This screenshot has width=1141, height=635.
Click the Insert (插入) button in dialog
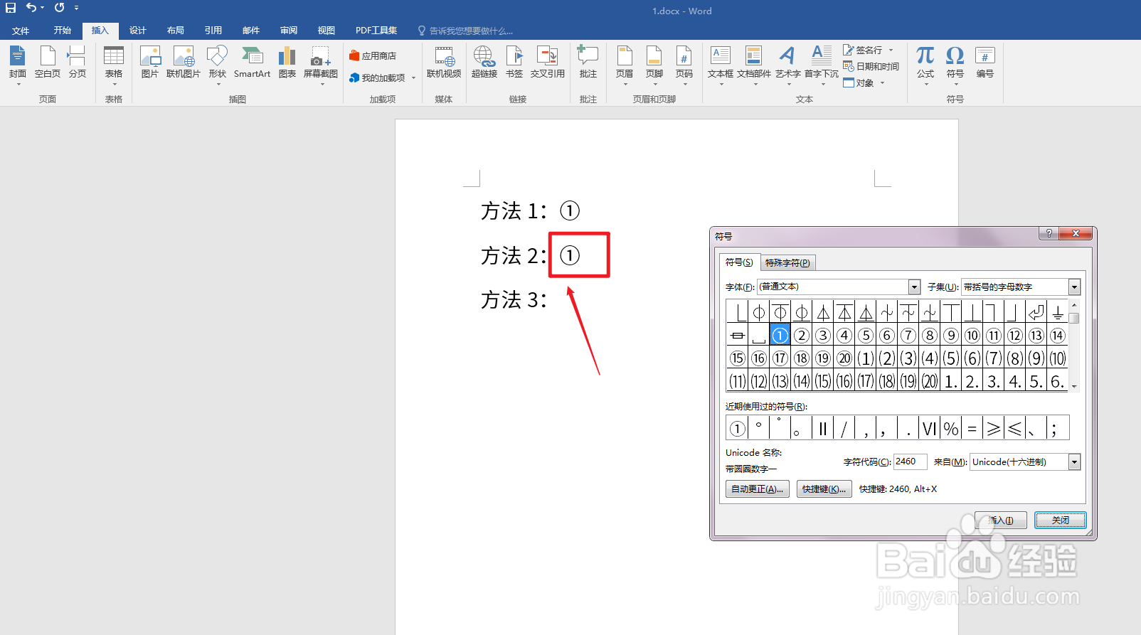click(1001, 521)
